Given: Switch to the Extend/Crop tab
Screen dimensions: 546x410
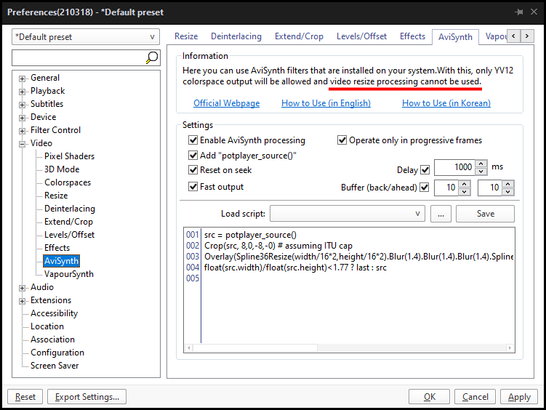Looking at the screenshot, I should tap(299, 36).
